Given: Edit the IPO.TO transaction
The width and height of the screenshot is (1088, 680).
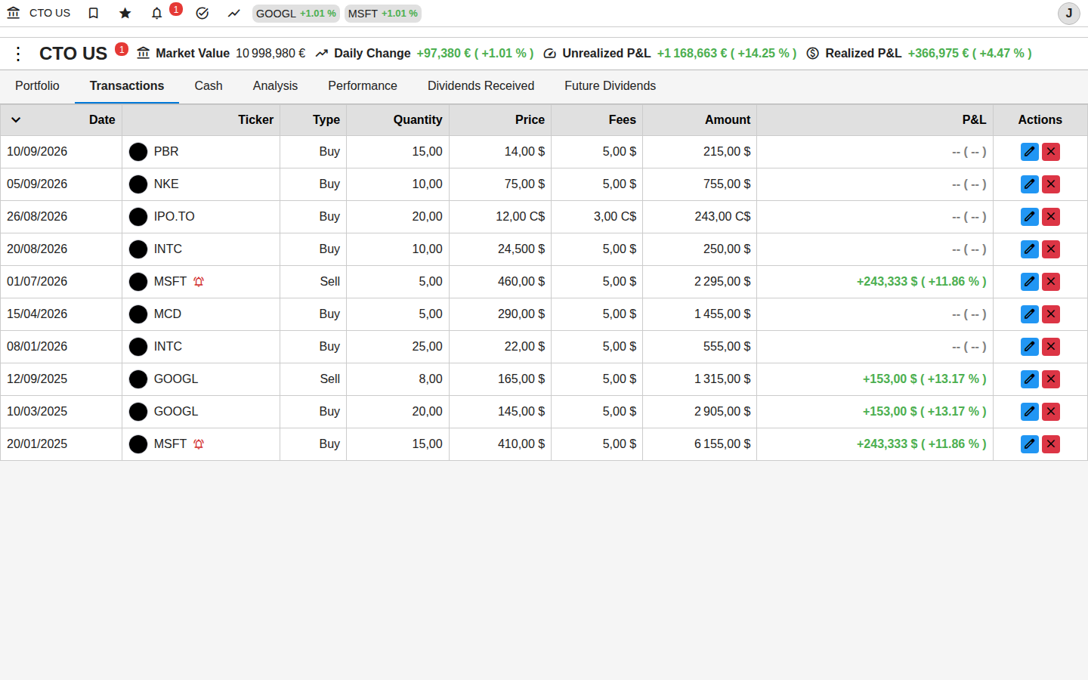Looking at the screenshot, I should [x=1030, y=217].
